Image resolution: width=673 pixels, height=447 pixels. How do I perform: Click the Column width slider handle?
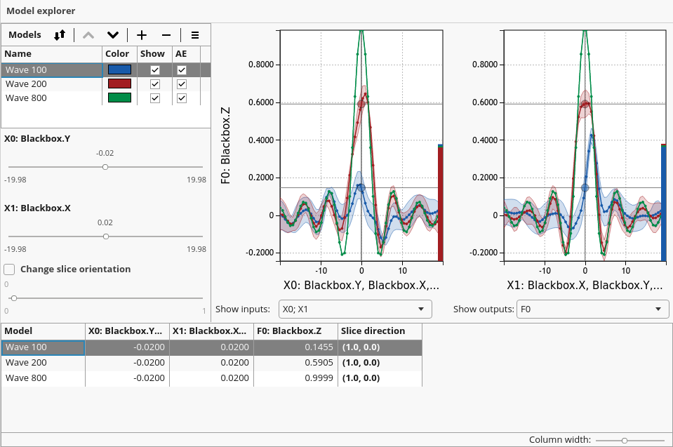click(624, 440)
